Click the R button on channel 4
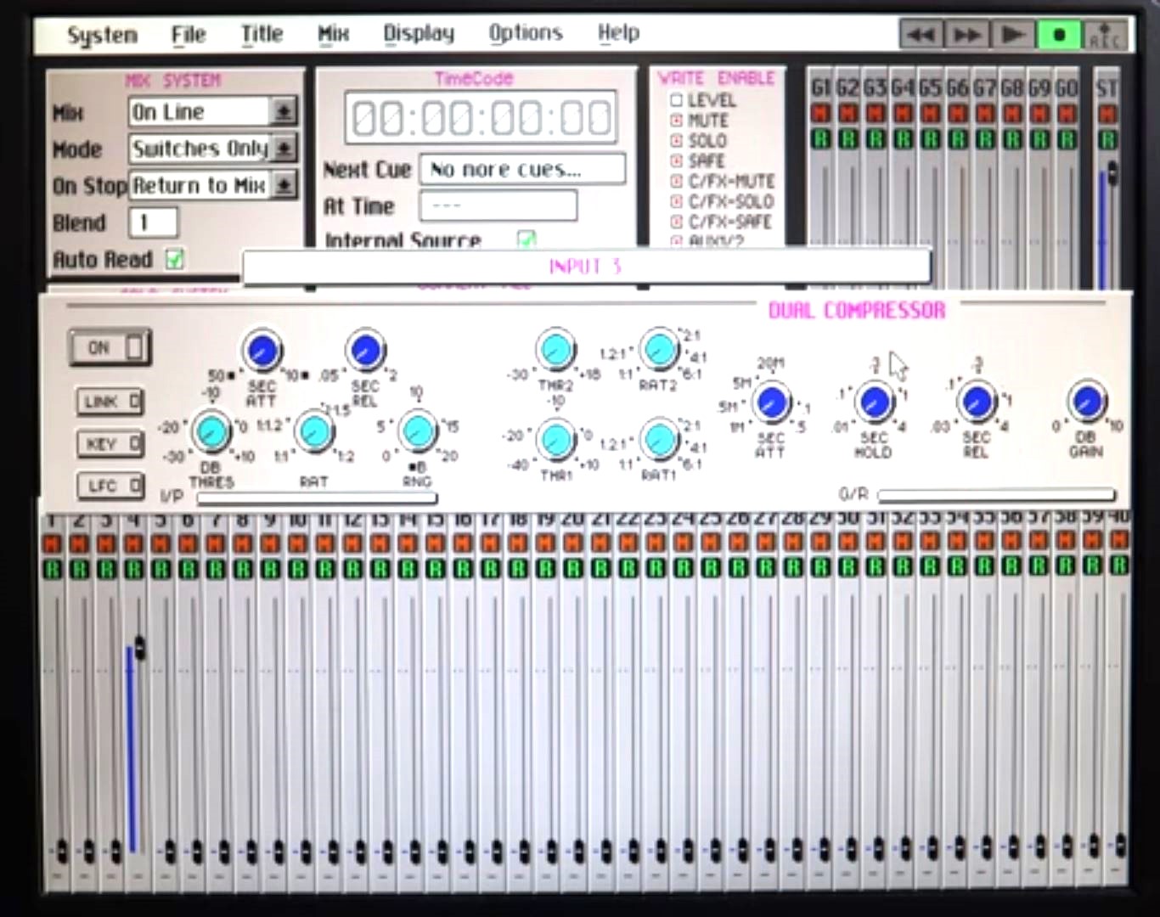This screenshot has width=1160, height=917. pos(134,568)
